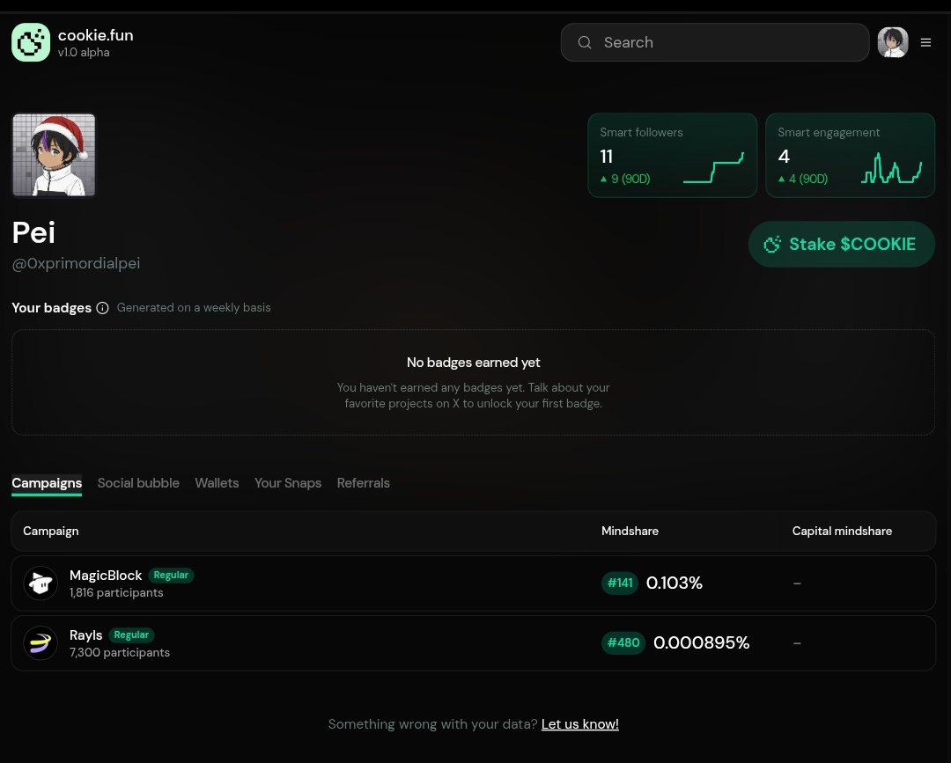Open the Wallets tab

pyautogui.click(x=217, y=483)
